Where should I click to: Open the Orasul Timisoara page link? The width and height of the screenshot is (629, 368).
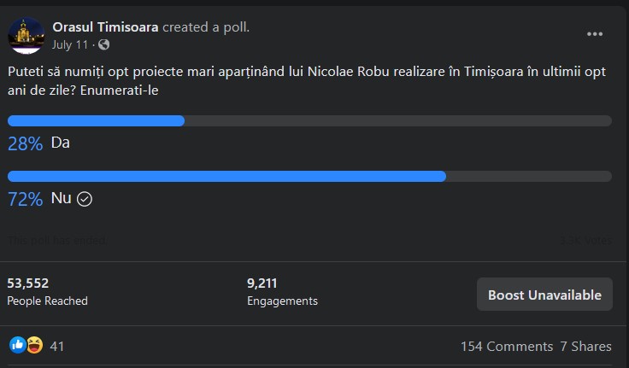point(105,26)
